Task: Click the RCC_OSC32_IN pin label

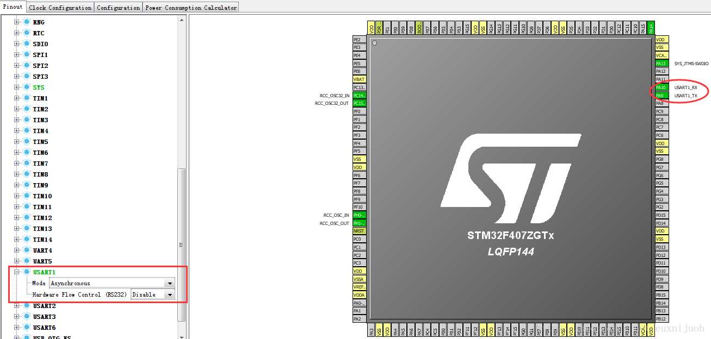Action: pos(335,95)
